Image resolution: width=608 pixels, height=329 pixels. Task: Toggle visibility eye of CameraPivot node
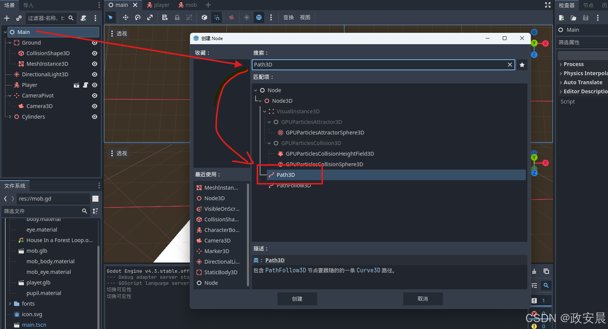95,96
